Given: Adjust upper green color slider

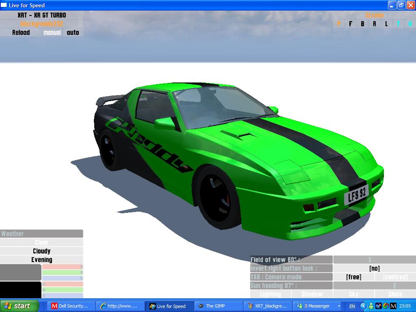Looking at the screenshot, I should (x=63, y=273).
